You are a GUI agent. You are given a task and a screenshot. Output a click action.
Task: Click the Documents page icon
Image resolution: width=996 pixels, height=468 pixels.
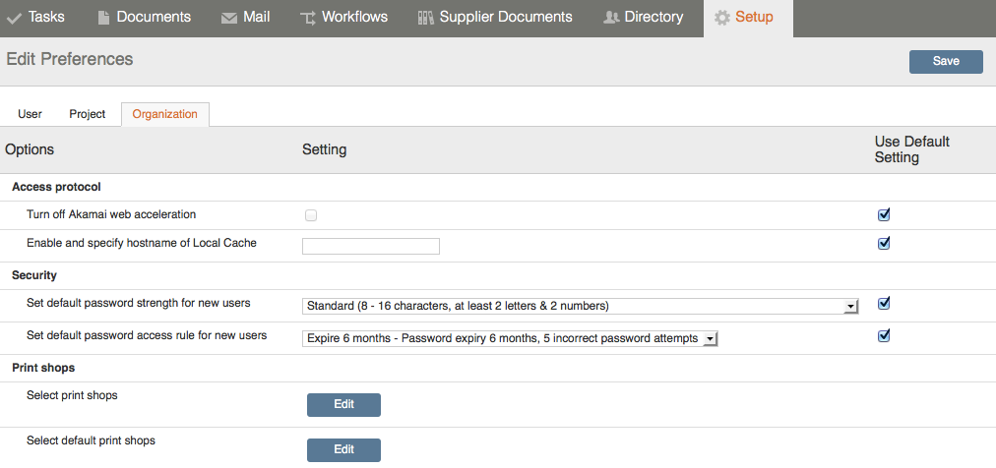(x=103, y=18)
